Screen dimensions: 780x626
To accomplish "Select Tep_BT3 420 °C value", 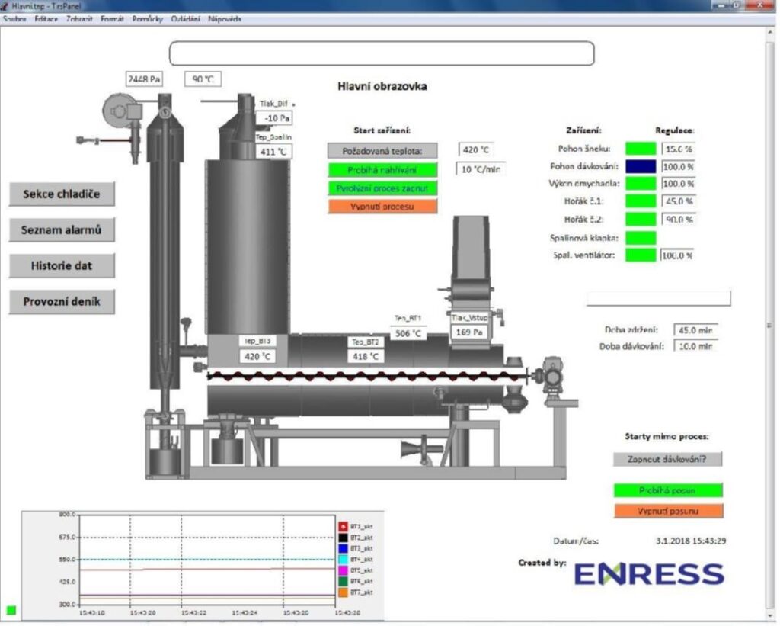I will (x=257, y=356).
